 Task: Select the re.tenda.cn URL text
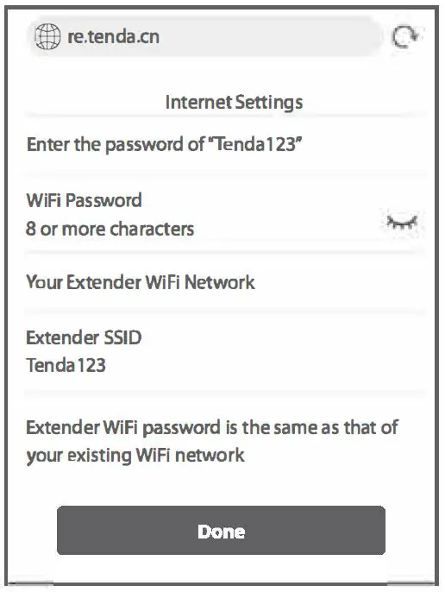point(113,36)
